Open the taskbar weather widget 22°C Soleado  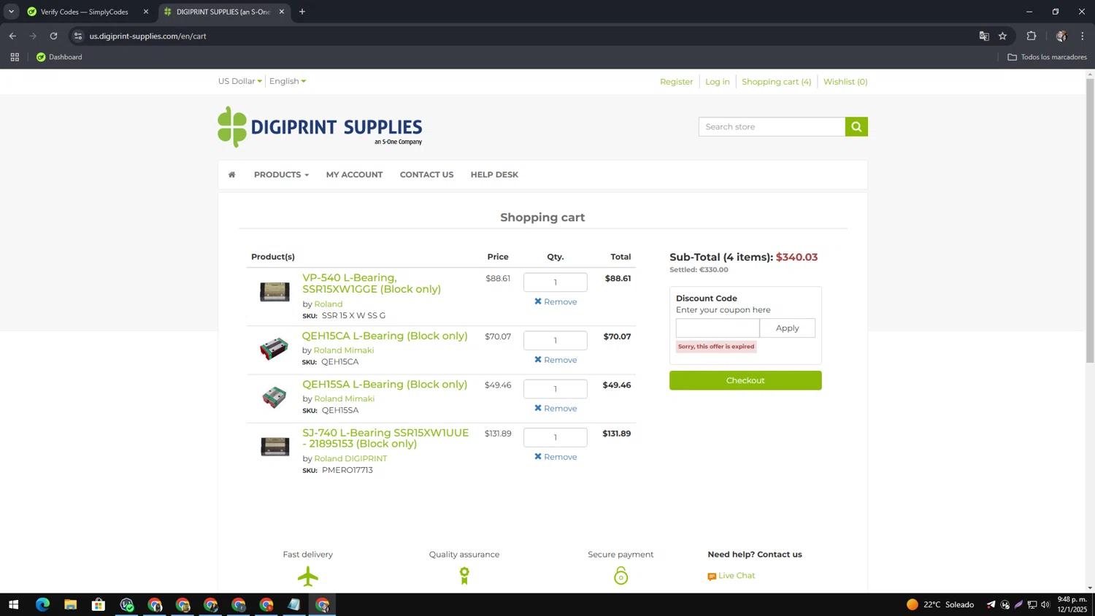click(x=940, y=604)
